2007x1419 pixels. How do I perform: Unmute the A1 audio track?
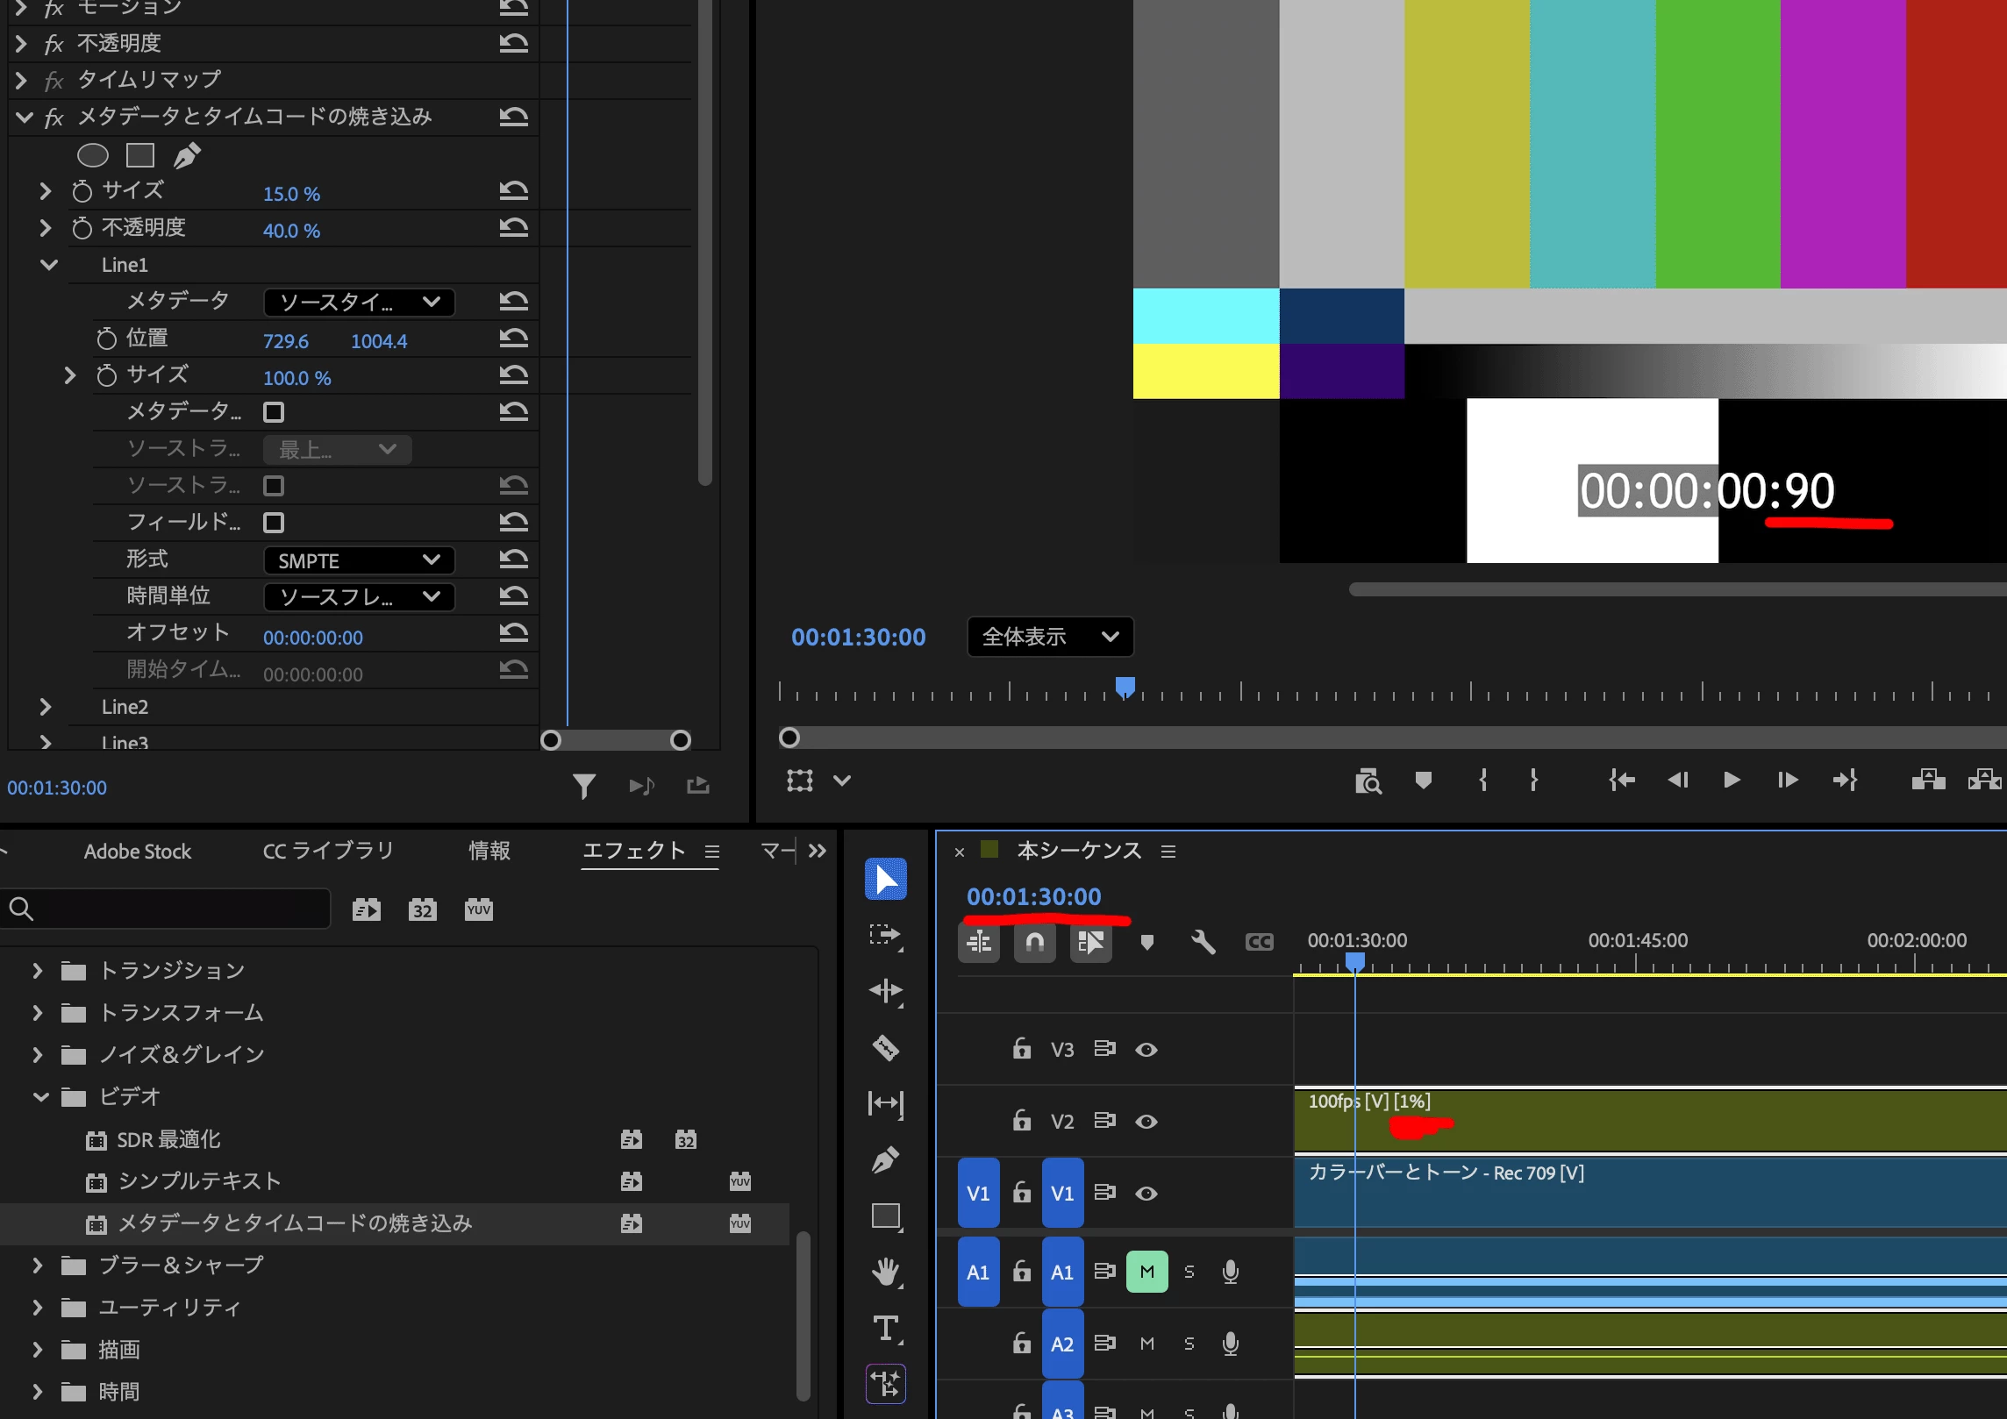(x=1146, y=1272)
